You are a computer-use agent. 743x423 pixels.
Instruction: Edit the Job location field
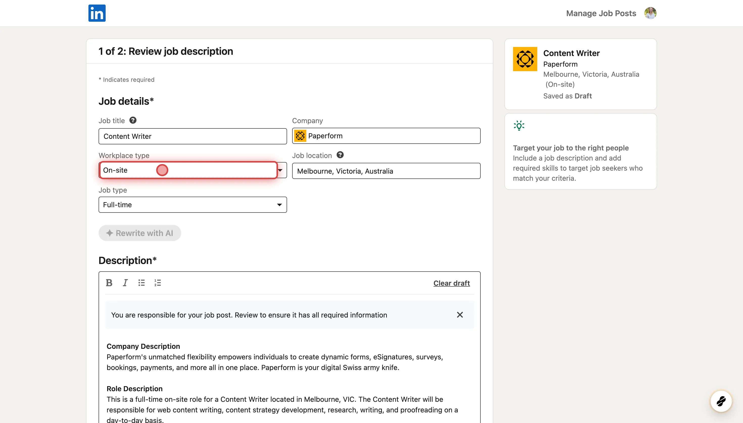click(386, 171)
